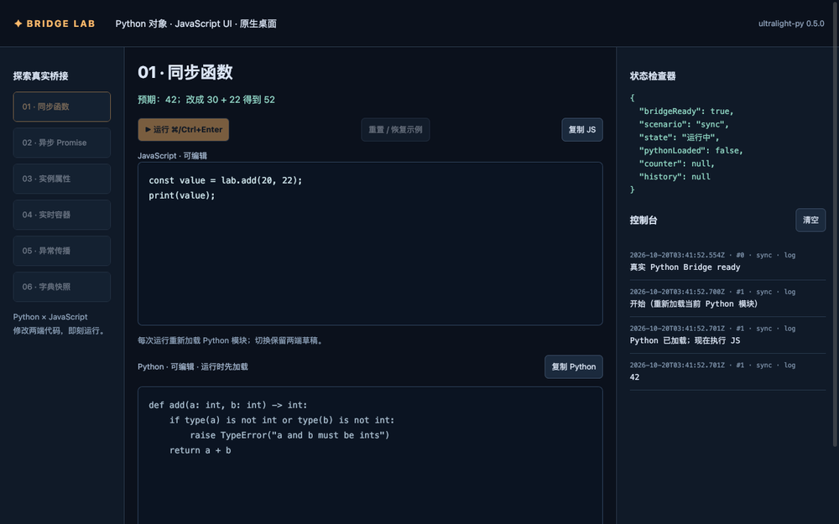Screen dimensions: 839x524
Task: Copy JavaScript with 复制 JS button
Action: point(582,129)
